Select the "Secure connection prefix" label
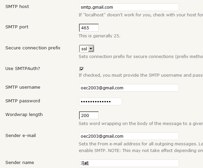The image size is (203, 168). pos(33,48)
